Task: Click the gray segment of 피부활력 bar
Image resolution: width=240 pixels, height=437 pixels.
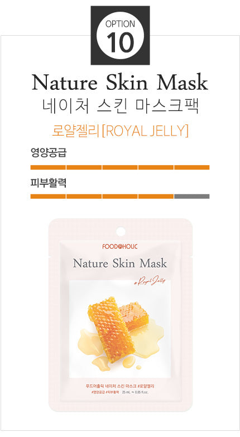Action: (x=192, y=196)
